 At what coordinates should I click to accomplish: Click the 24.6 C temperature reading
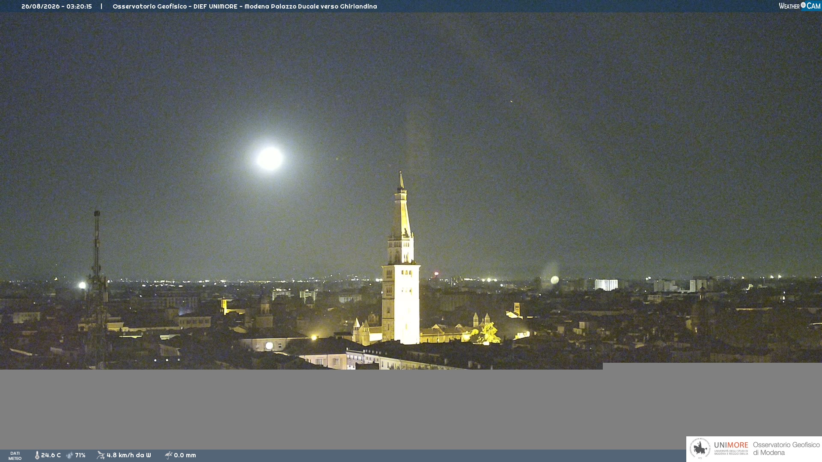[x=51, y=455]
